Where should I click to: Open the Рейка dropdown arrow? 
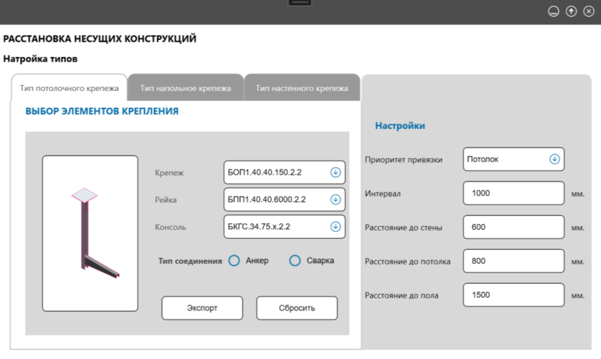tap(335, 199)
